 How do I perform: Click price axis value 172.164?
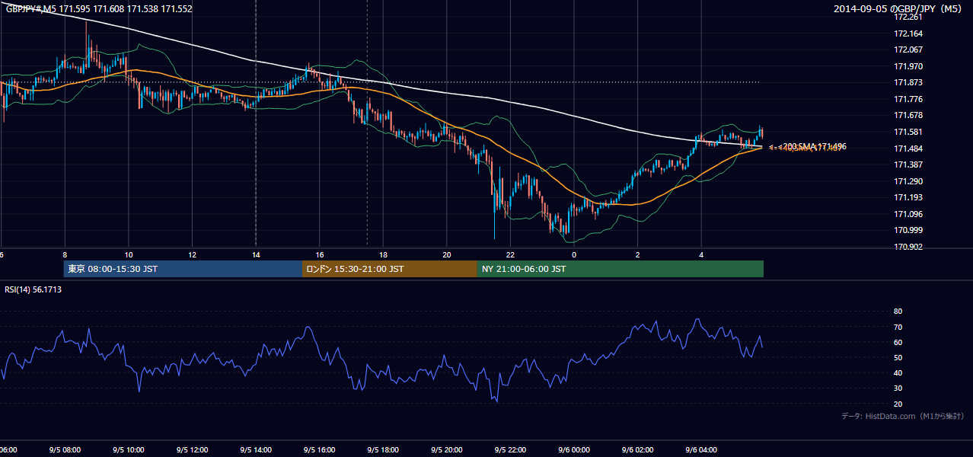tap(908, 34)
